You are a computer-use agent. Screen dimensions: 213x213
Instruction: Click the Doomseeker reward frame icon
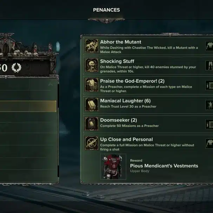coord(209,124)
